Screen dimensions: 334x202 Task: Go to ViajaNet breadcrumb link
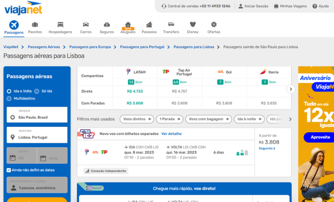pos(11,47)
